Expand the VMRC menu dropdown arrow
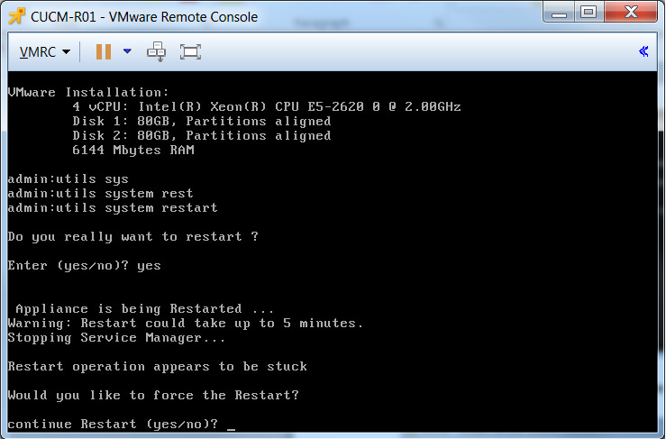Image resolution: width=666 pixels, height=439 pixels. coord(67,52)
